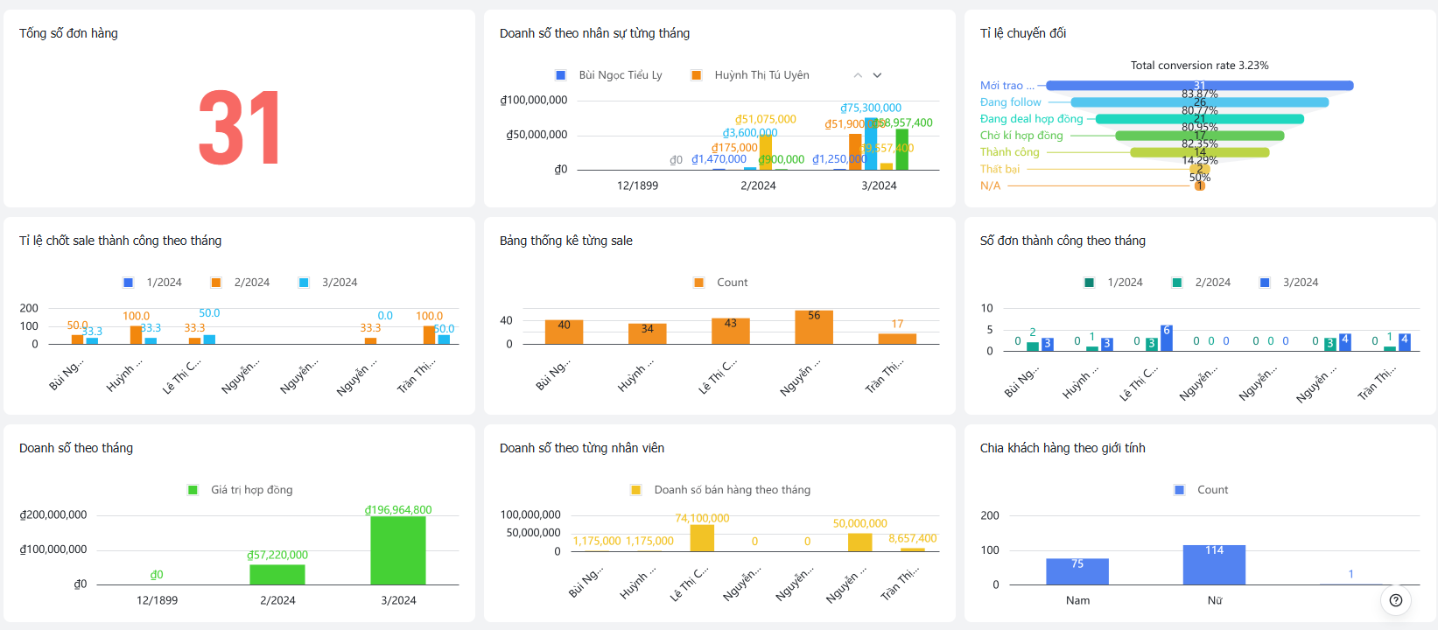The height and width of the screenshot is (630, 1438).
Task: Toggle 1/2024 legend in Tỉ lệ chốt sale chart
Action: click(153, 283)
